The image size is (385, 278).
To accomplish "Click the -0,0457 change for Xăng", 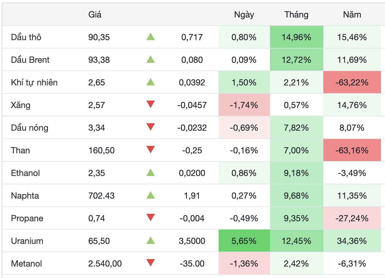I will click(x=192, y=105).
